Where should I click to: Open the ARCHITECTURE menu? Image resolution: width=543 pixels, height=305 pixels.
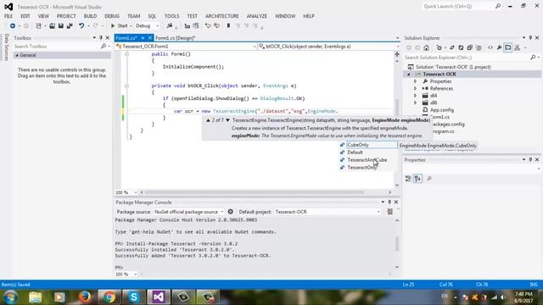tap(222, 16)
